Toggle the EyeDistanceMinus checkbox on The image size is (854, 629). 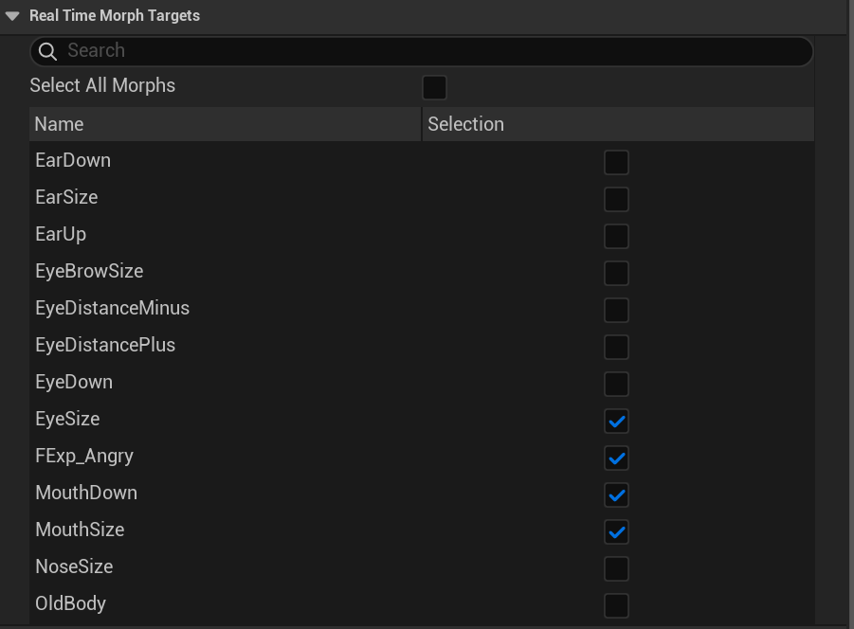coord(616,310)
